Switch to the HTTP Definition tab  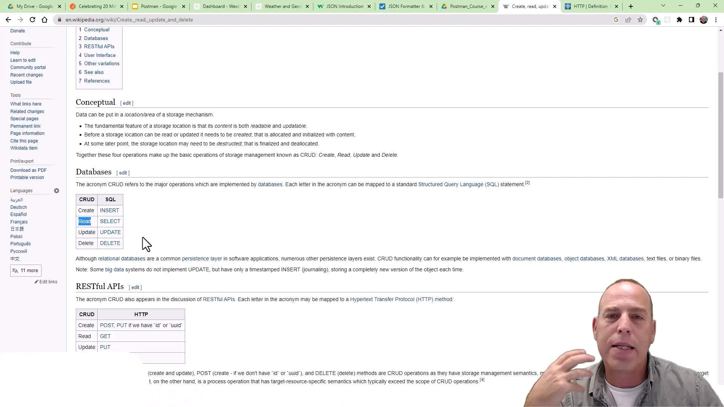590,6
